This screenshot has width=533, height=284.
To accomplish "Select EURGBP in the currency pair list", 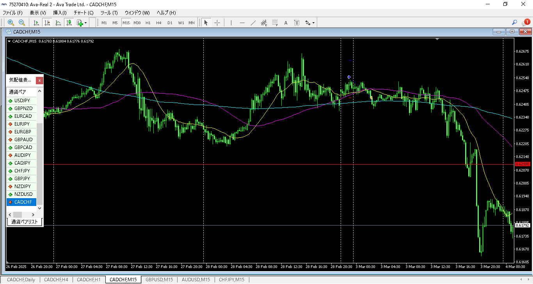I will [22, 132].
